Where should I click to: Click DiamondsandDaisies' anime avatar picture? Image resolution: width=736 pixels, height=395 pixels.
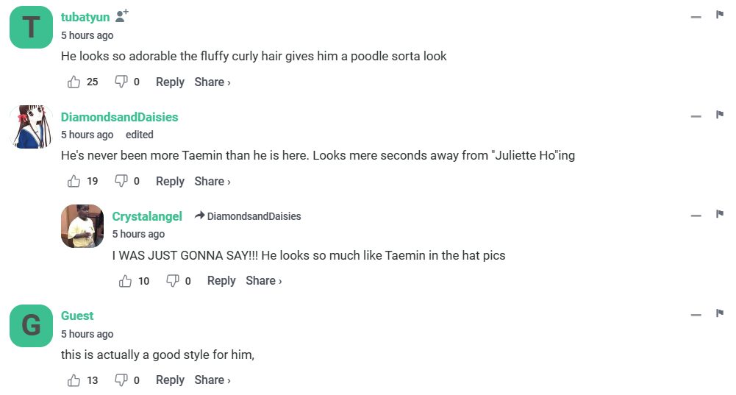coord(31,127)
